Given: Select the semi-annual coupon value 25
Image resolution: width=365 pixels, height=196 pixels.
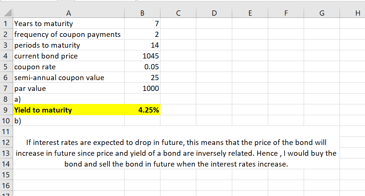Looking at the screenshot, I should coord(142,78).
